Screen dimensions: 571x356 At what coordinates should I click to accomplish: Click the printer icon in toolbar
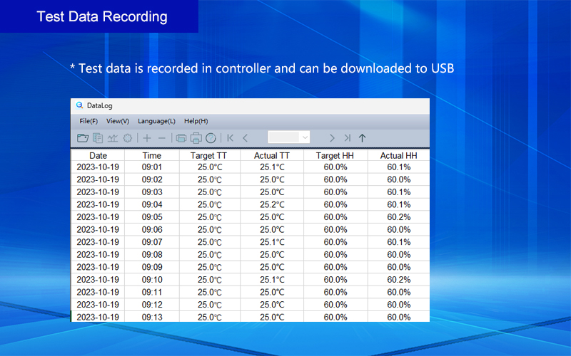click(x=196, y=138)
